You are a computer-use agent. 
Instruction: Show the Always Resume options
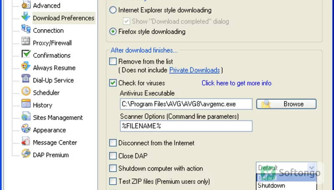(x=54, y=68)
